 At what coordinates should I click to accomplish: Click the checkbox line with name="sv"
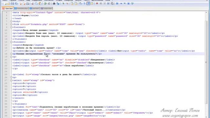pyautogui.click(x=53, y=66)
